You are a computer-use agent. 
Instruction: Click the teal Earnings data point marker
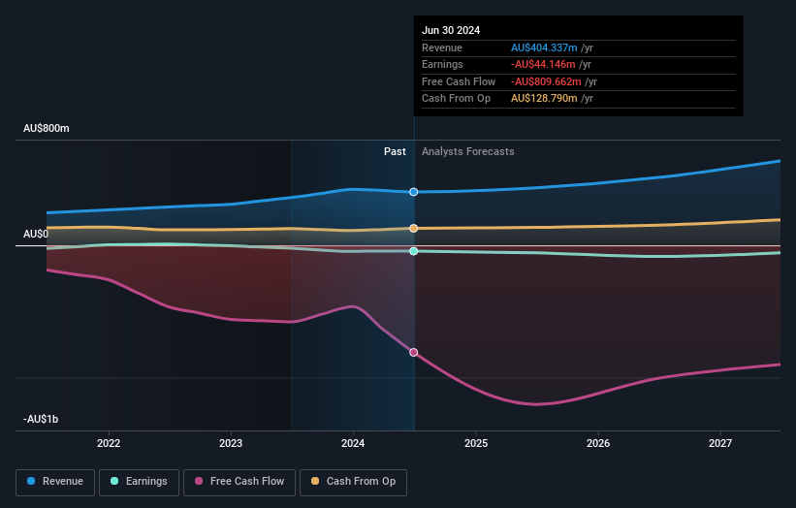[414, 251]
